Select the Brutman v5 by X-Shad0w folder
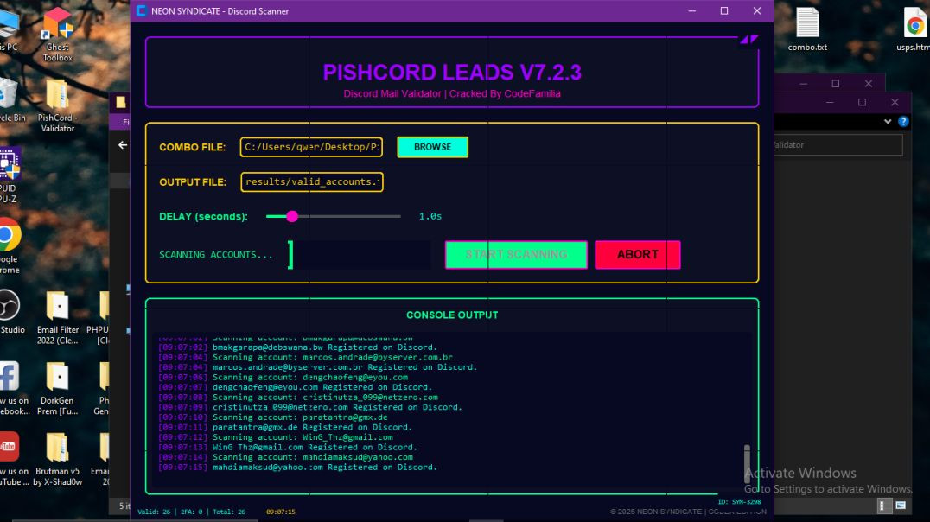The image size is (930, 522). point(58,459)
